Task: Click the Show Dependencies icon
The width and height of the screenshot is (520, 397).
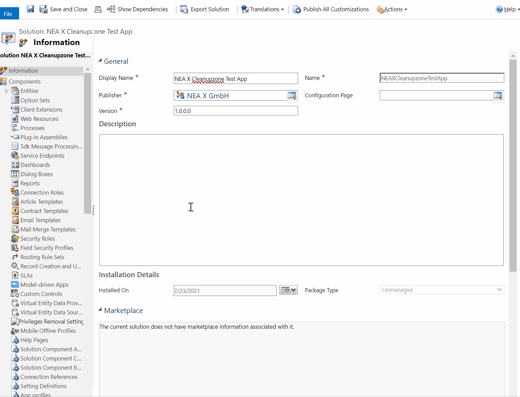Action: 111,9
